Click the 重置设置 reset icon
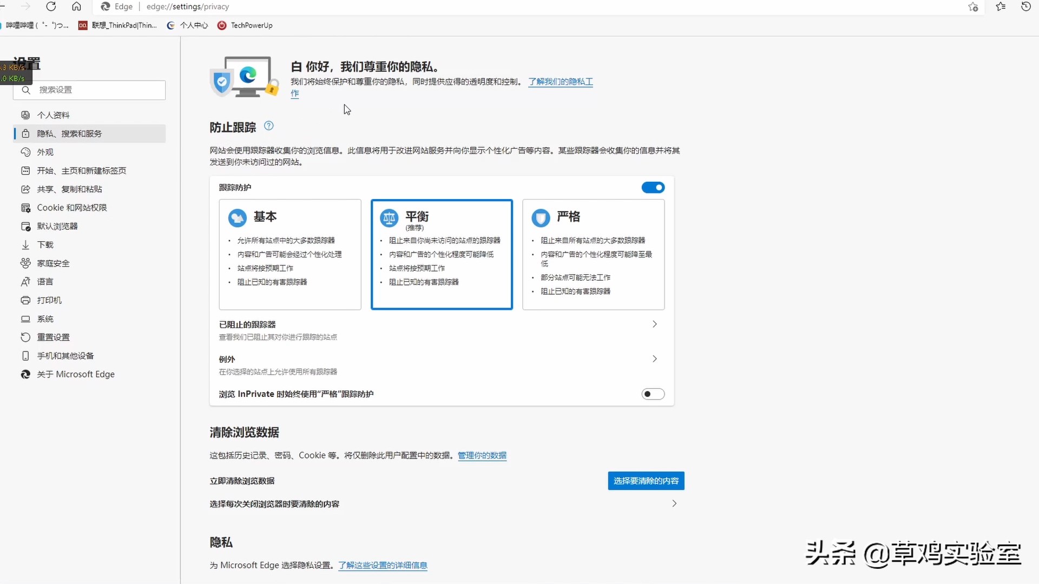This screenshot has width=1039, height=584. point(25,337)
